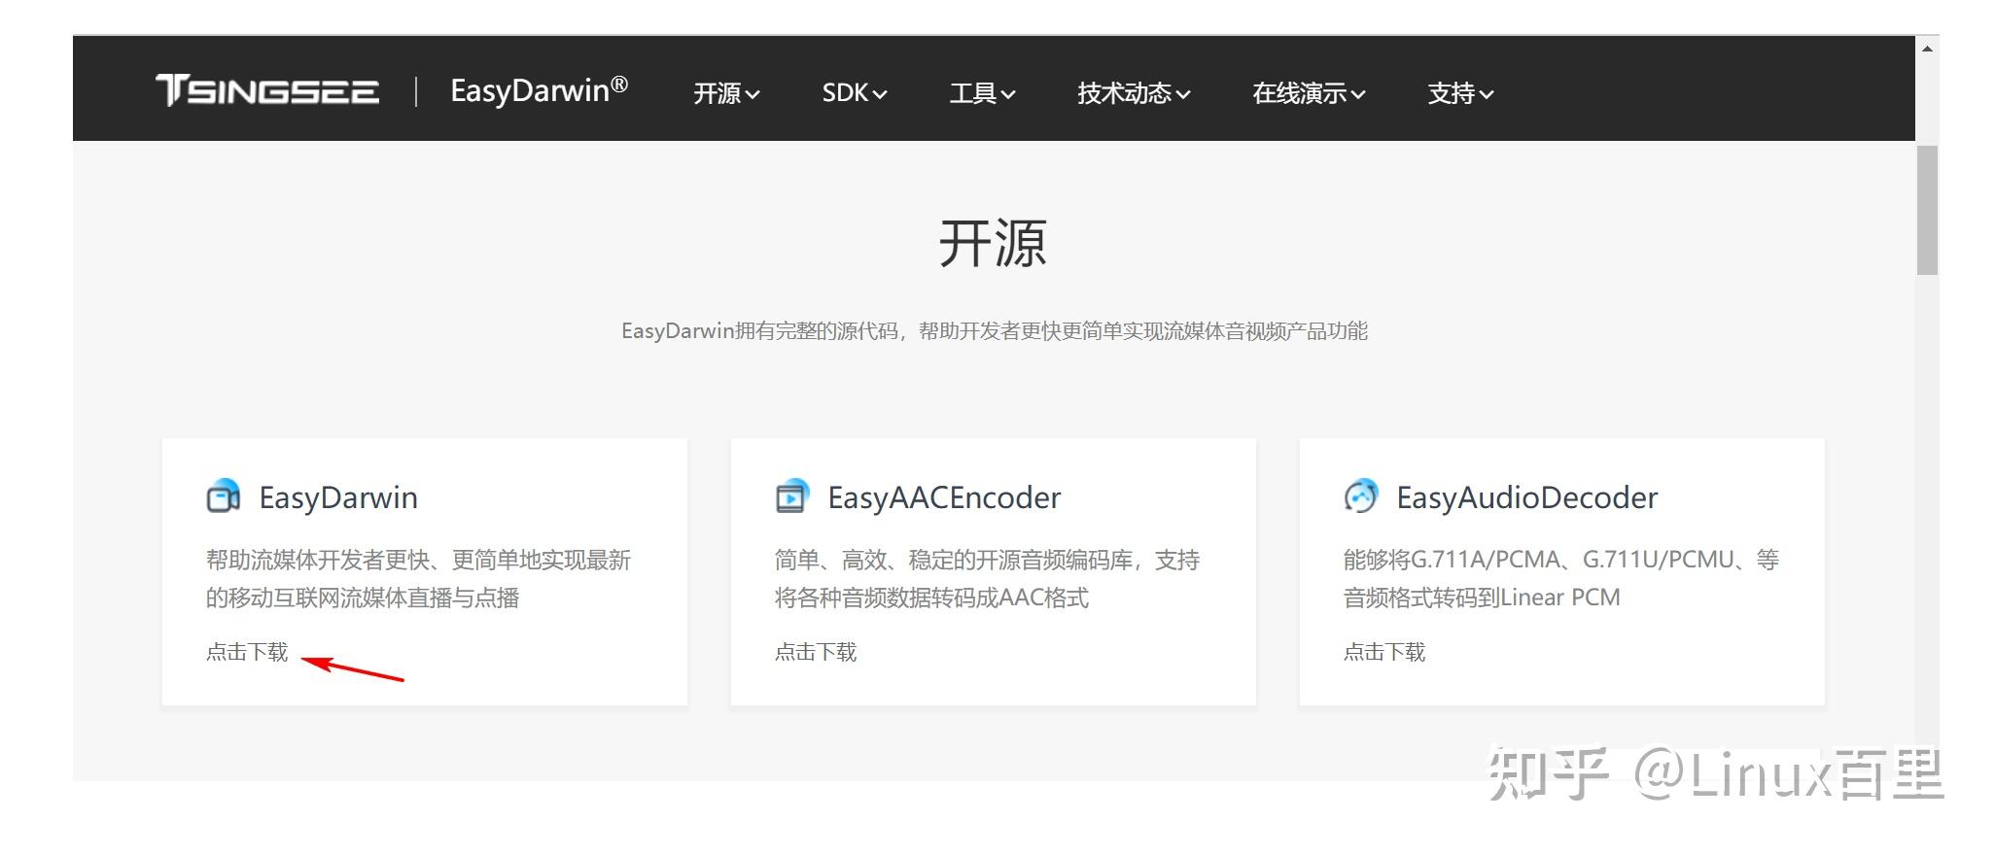Expand the chevron next to 技术动态
The height and width of the screenshot is (854, 1996).
(x=1183, y=95)
